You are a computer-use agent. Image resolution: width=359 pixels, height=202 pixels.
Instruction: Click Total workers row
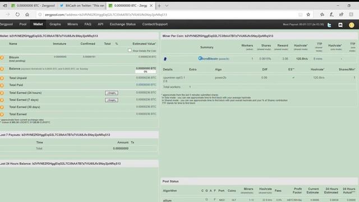[x=259, y=87]
